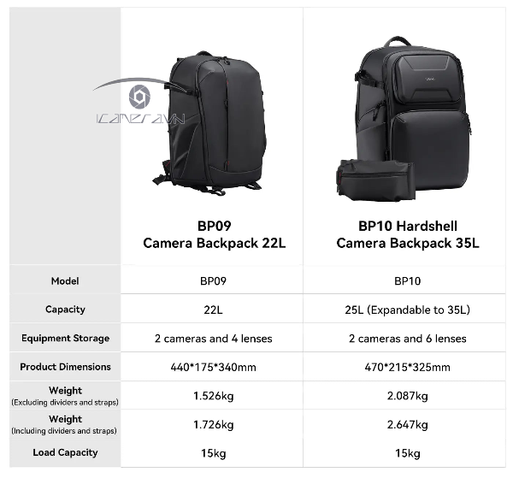Click the 22L capacity cell
The height and width of the screenshot is (478, 513).
[214, 310]
